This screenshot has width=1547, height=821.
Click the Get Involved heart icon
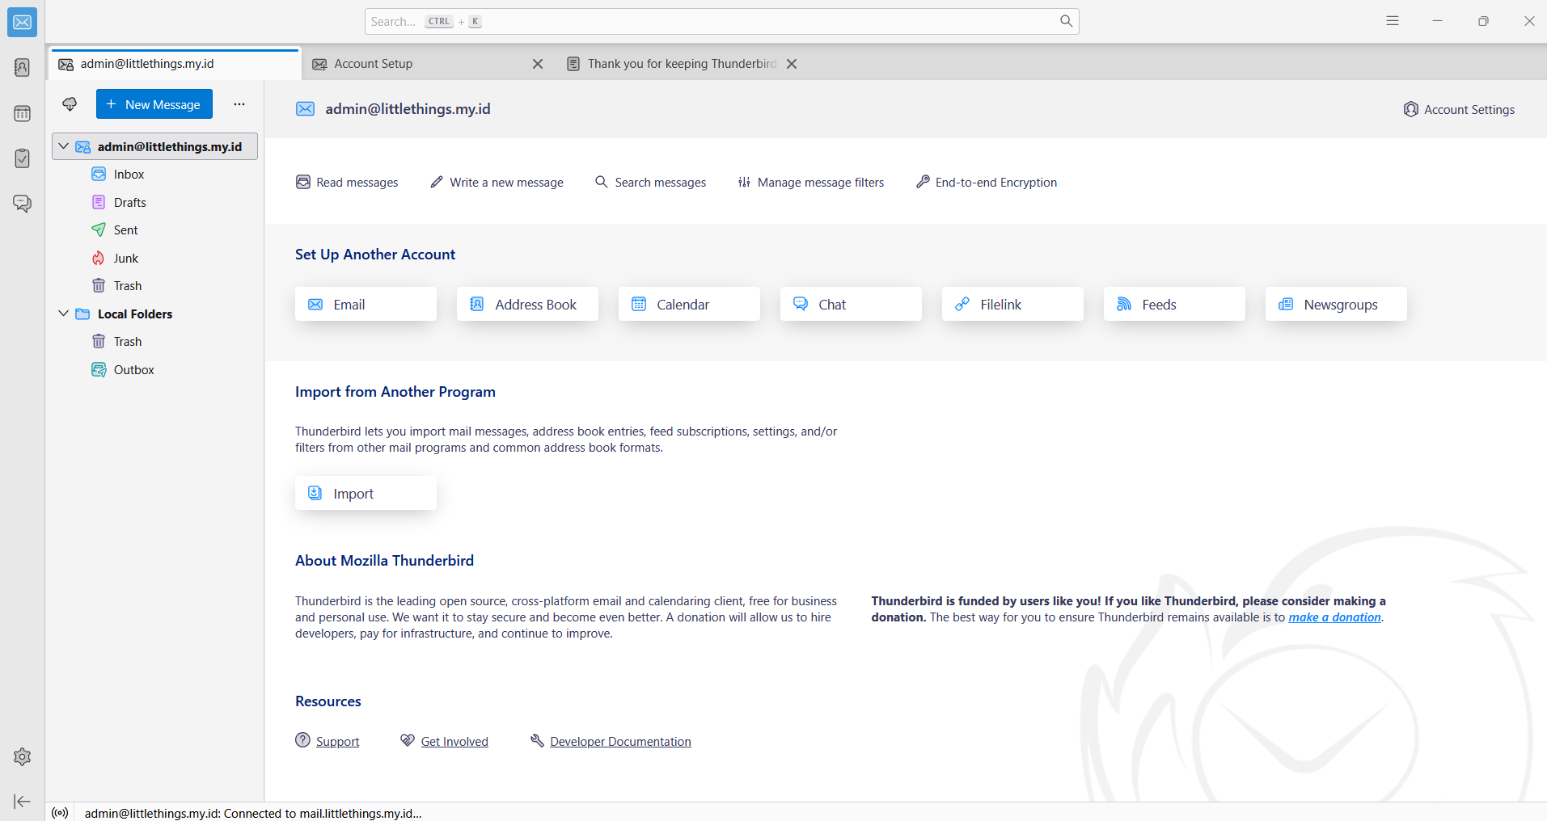(408, 740)
